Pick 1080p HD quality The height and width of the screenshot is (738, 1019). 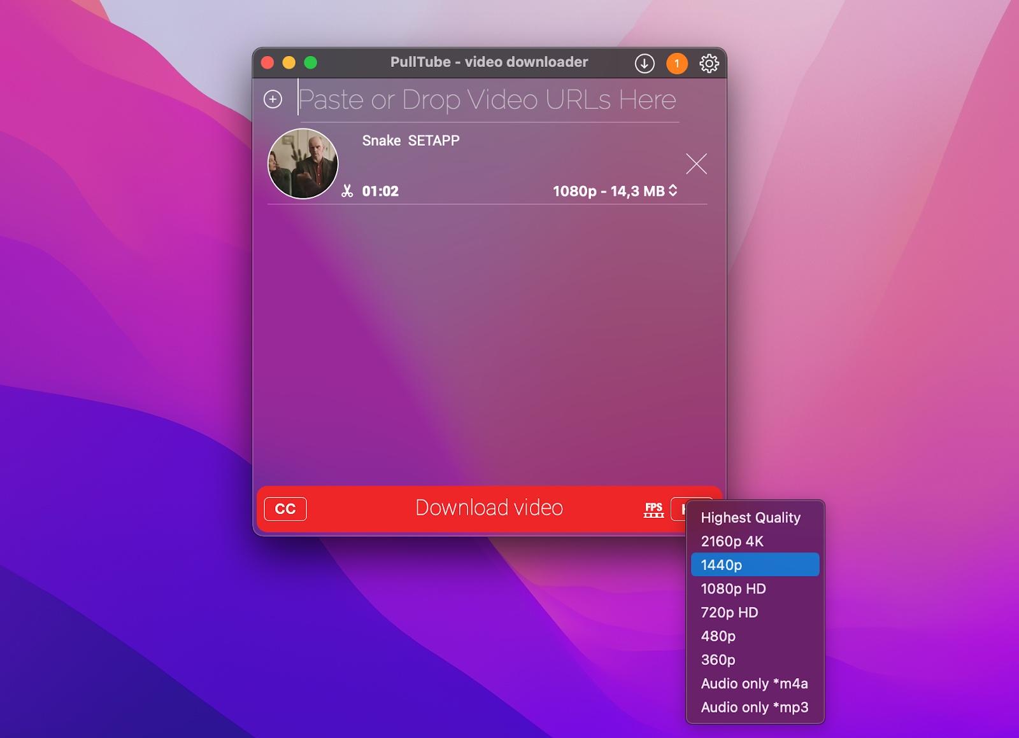pos(755,588)
